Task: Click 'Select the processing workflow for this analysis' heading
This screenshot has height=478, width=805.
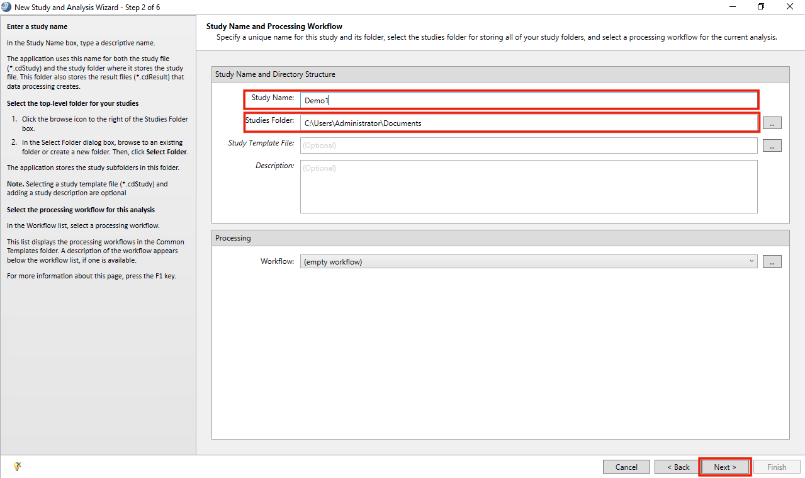Action: [x=81, y=210]
